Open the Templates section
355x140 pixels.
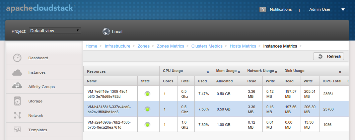click(x=44, y=130)
